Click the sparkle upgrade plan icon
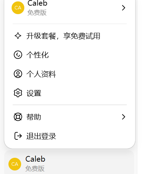144x174 pixels. click(18, 36)
